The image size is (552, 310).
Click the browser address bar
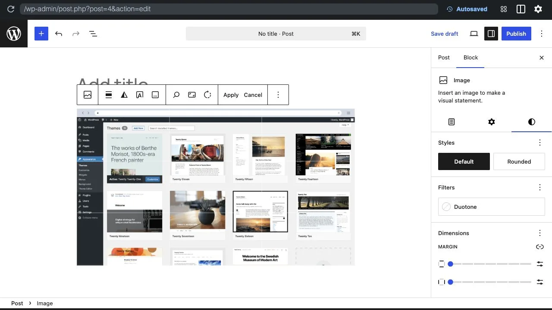coord(229,9)
